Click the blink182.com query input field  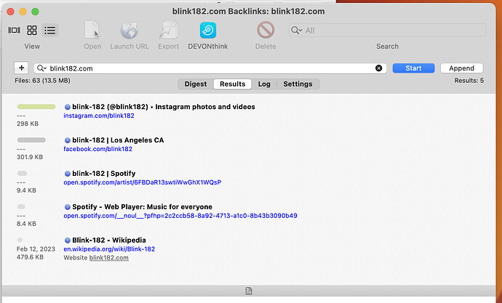tap(210, 68)
